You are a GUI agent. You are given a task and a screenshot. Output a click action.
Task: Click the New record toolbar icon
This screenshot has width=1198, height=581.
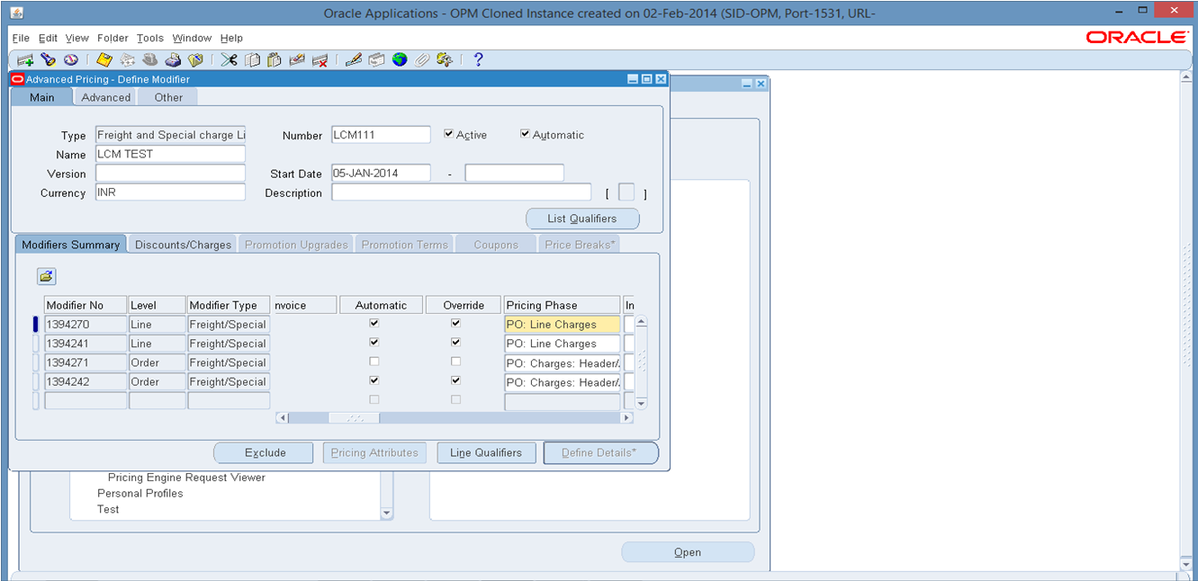tap(25, 60)
